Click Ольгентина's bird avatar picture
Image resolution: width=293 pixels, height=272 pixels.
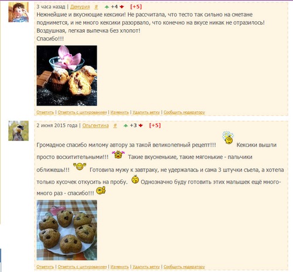pos(19,131)
